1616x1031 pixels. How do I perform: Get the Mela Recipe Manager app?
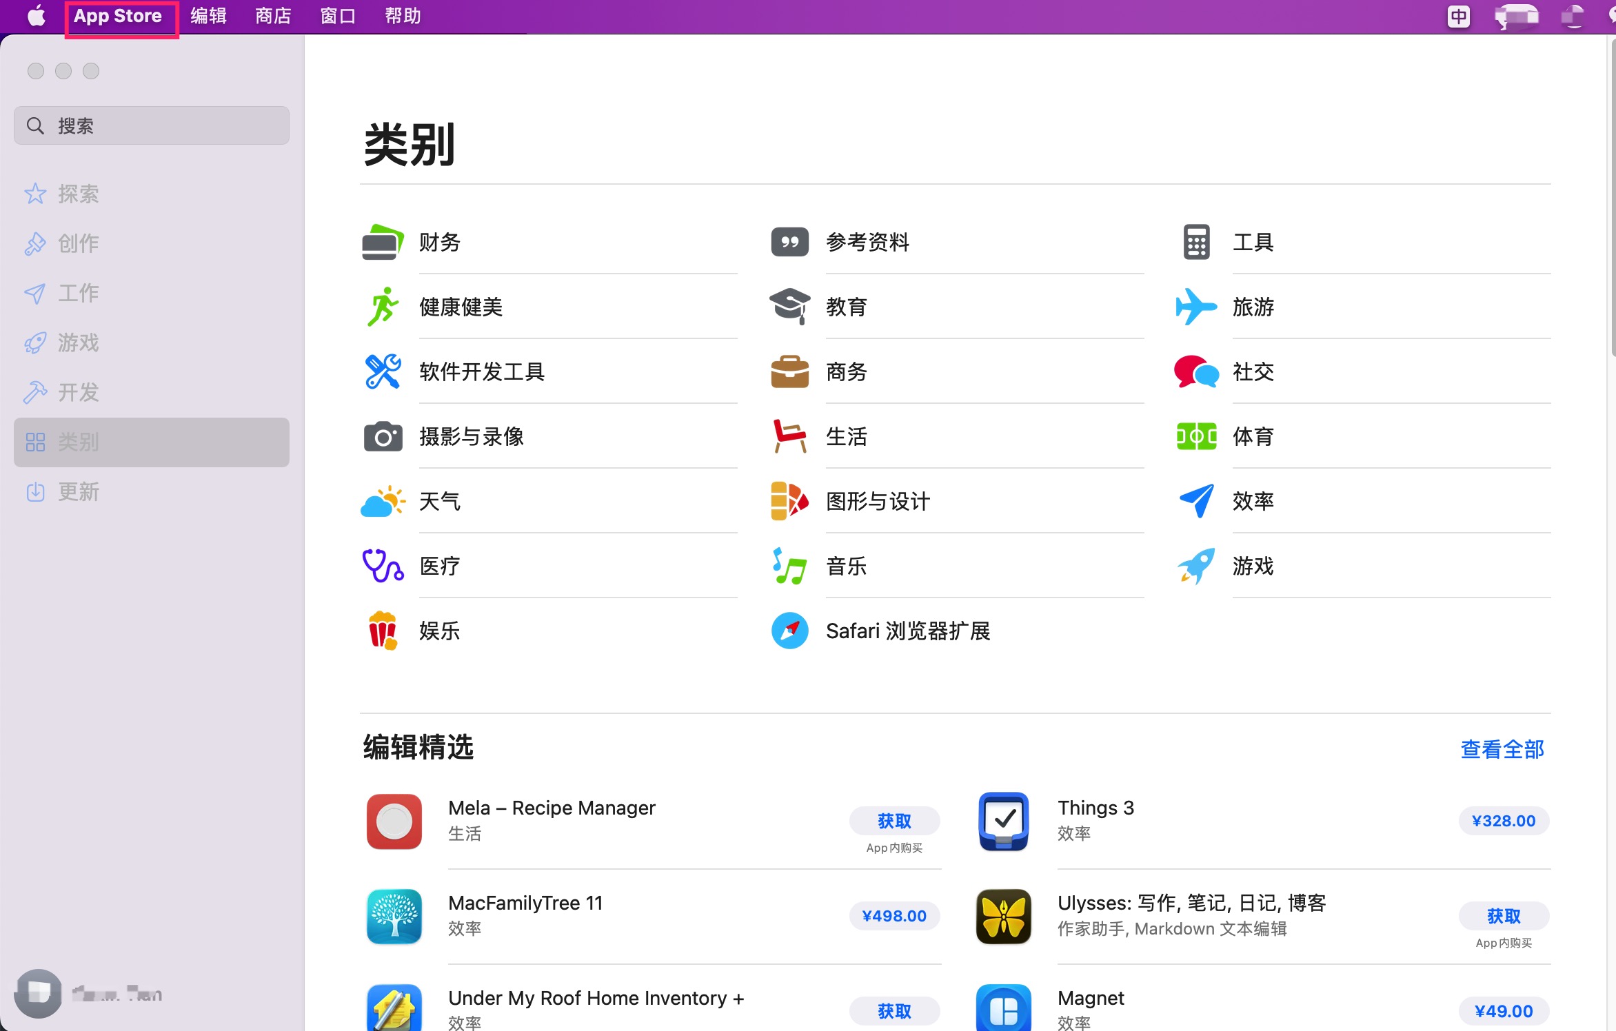894,821
